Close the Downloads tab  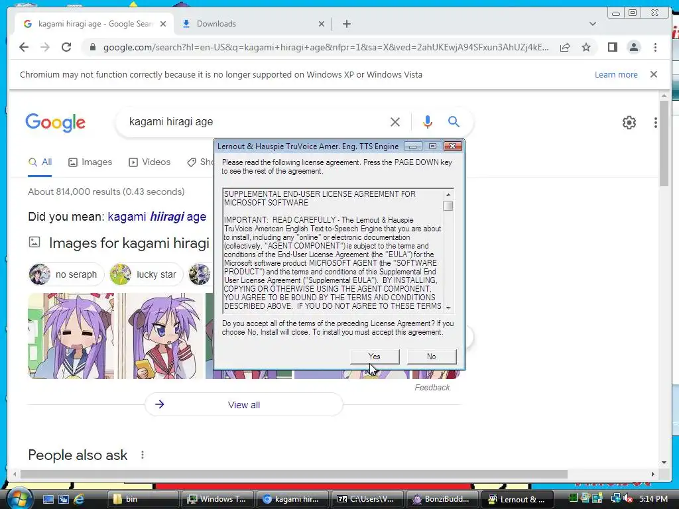[322, 24]
